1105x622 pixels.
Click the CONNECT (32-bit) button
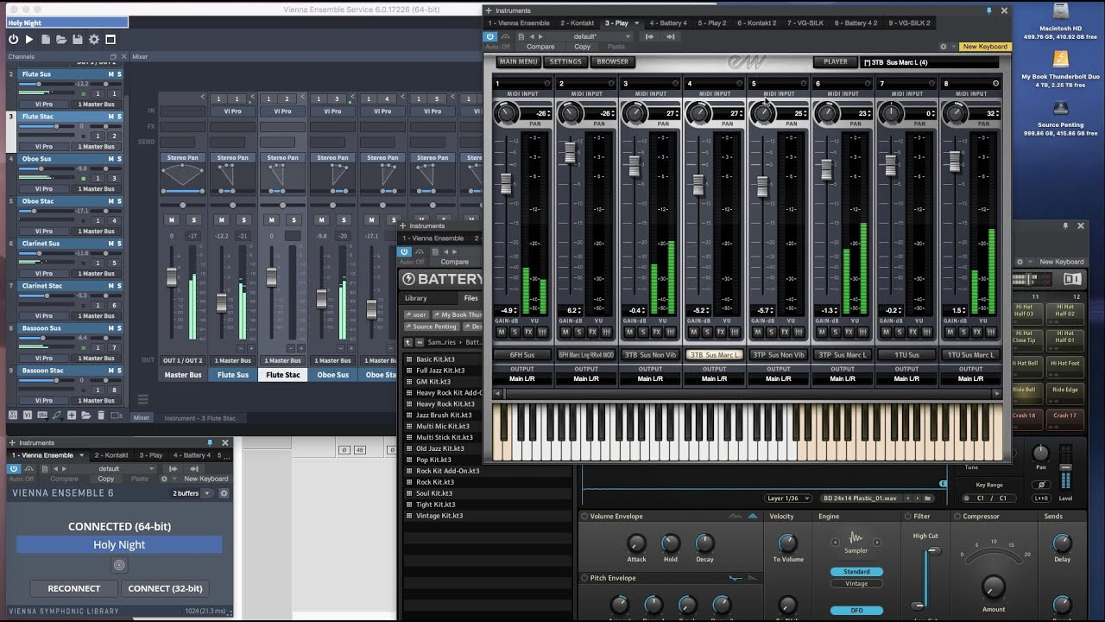tap(165, 588)
